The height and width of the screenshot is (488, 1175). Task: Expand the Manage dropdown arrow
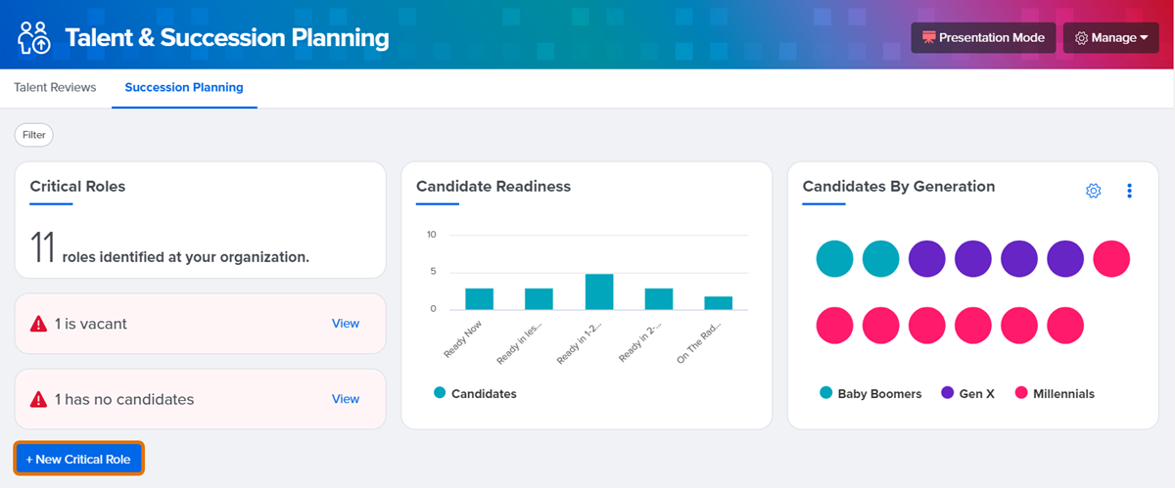point(1144,38)
